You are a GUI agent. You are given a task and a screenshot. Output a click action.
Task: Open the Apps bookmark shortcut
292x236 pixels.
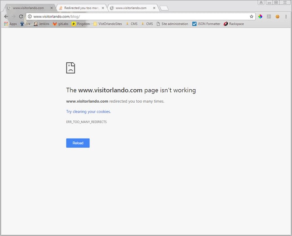(10, 24)
